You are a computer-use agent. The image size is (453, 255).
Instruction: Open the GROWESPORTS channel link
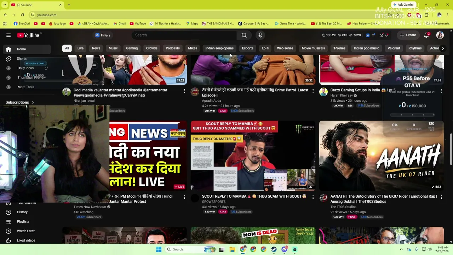[214, 202]
